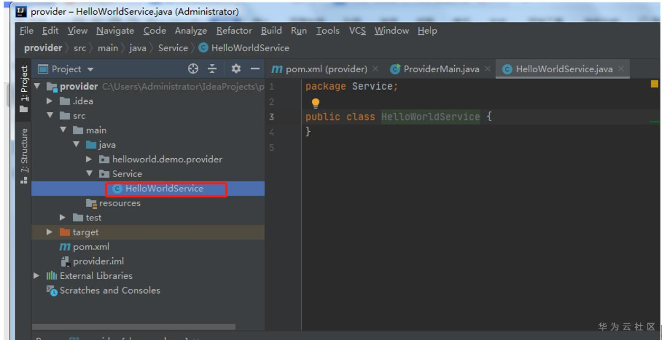Screen dimensions: 662x340
Task: Open the Project view dropdown
Action: point(90,70)
